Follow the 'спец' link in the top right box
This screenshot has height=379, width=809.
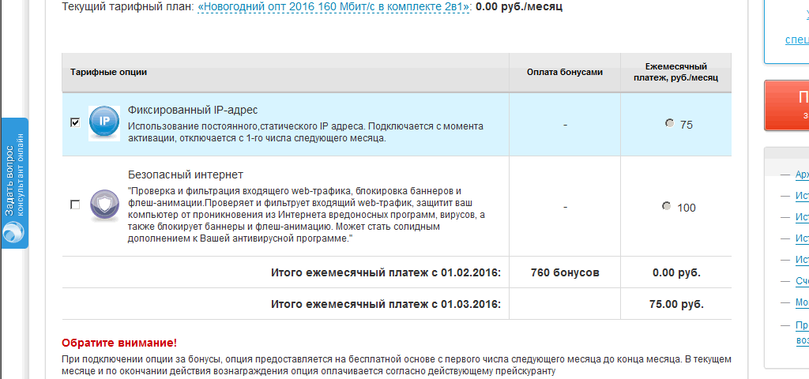[796, 39]
